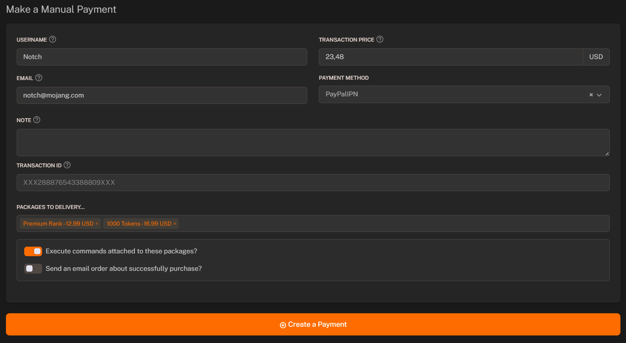Screen dimensions: 626x343
Task: Click the Premium Rank-12.99 USD tag text
Action: click(x=58, y=224)
